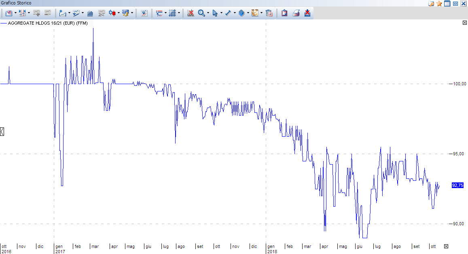Click the printer icon to print chart
468x254 pixels.
click(x=296, y=13)
